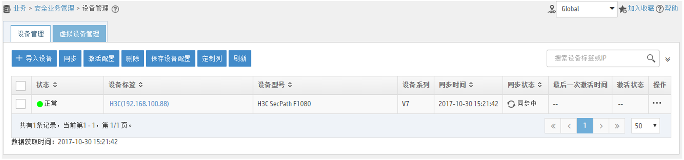Image resolution: width=684 pixels, height=160 pixels.
Task: Click the search magnifier icon
Action: click(651, 58)
